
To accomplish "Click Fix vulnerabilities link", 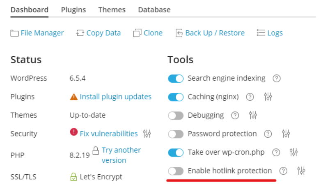I will tap(109, 134).
